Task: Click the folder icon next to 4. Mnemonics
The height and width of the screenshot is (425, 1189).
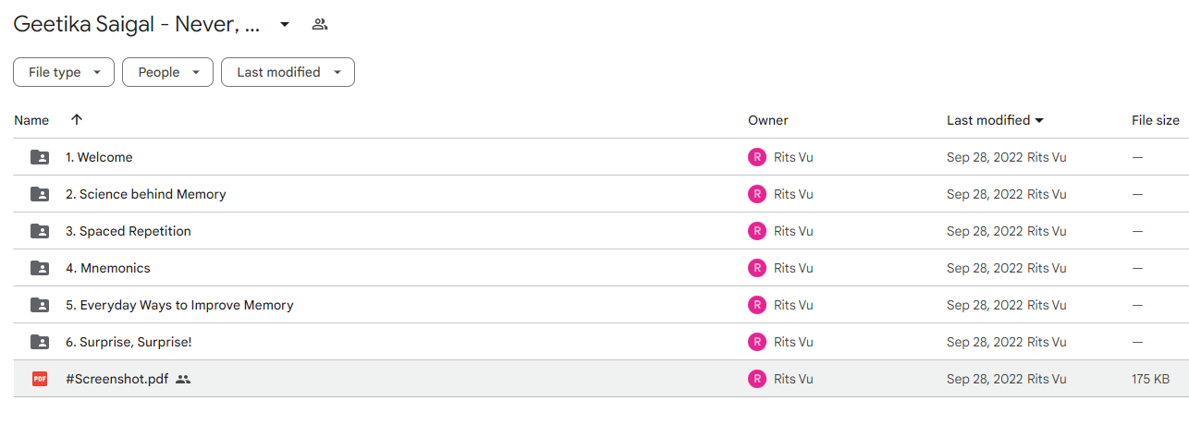Action: point(40,268)
